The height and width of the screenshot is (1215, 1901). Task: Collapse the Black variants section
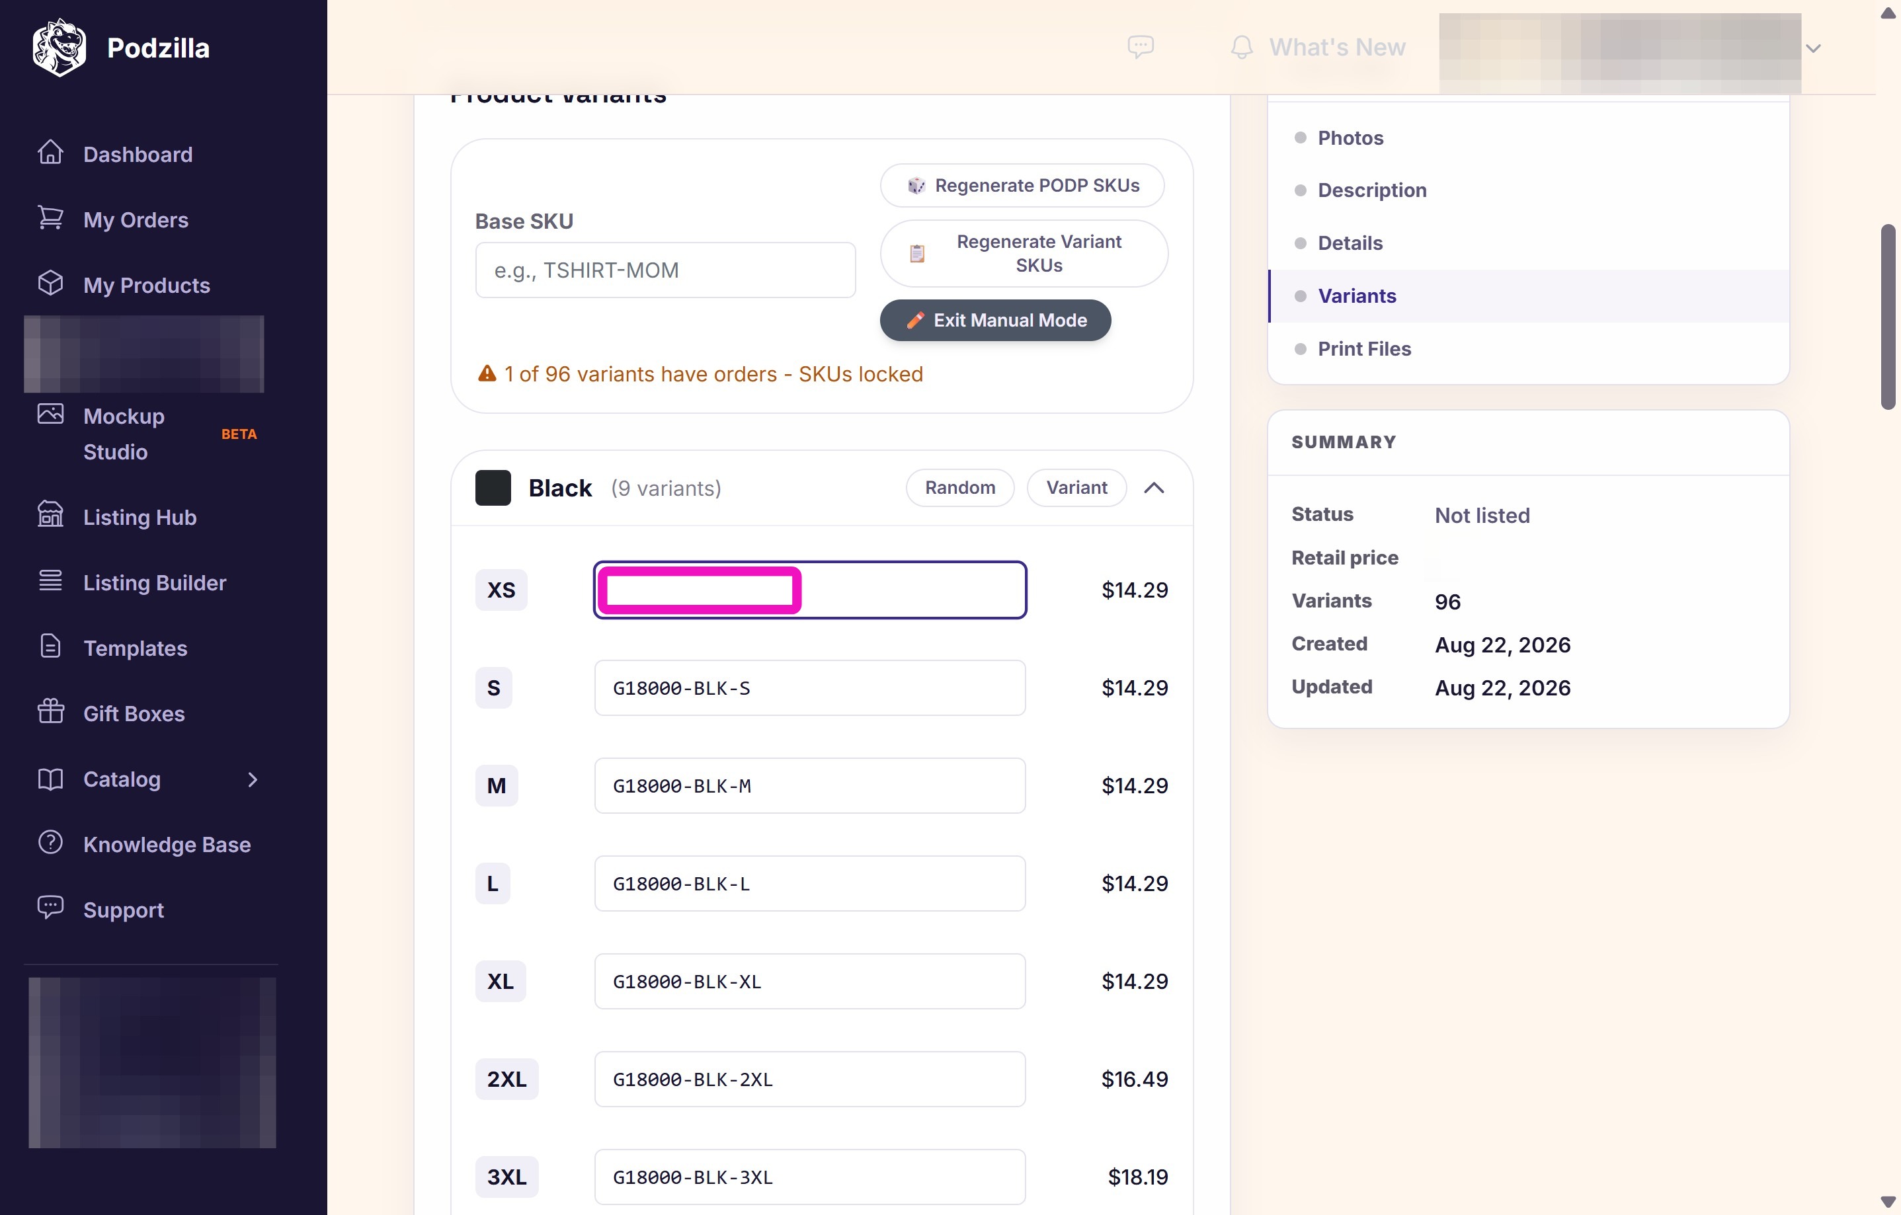pos(1154,488)
